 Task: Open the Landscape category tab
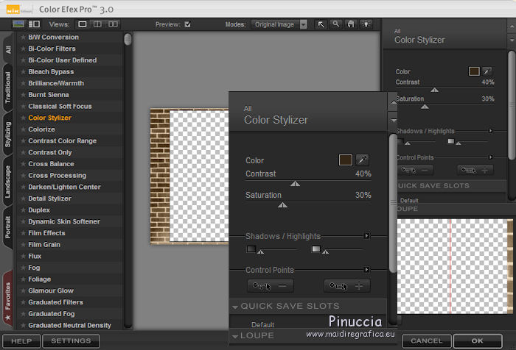[x=8, y=184]
